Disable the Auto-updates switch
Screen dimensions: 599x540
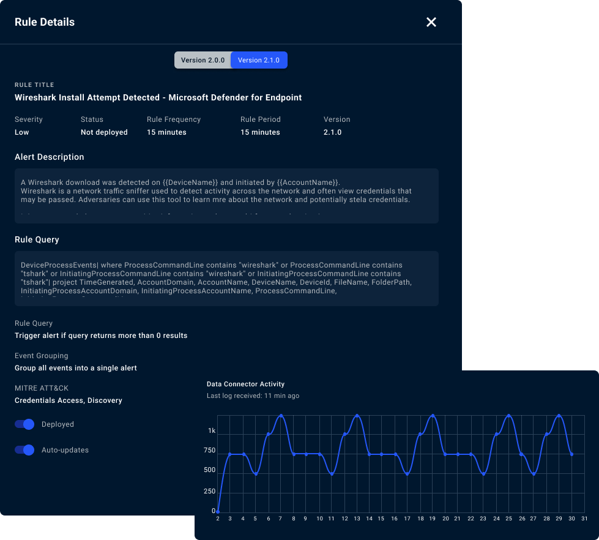(24, 450)
